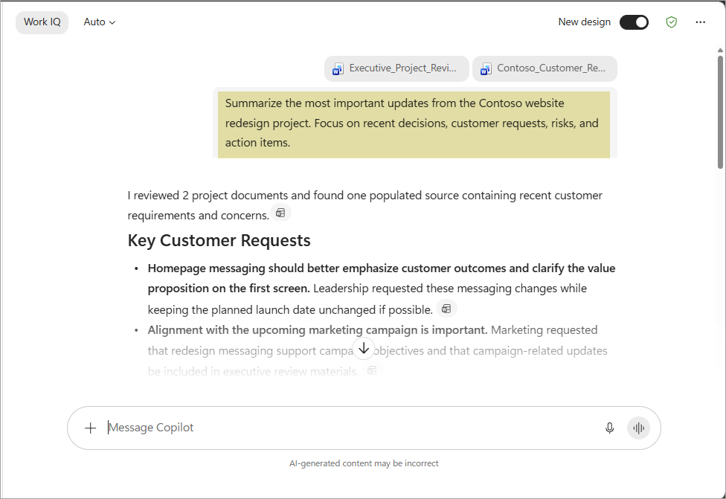Click the scrollbar up arrow
The width and height of the screenshot is (726, 499).
coord(720,50)
